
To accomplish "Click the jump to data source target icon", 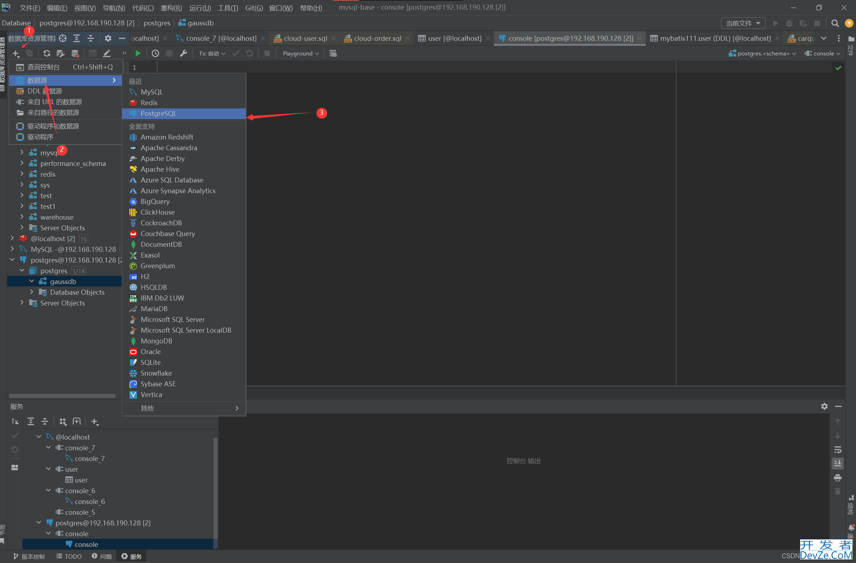I will pos(63,38).
